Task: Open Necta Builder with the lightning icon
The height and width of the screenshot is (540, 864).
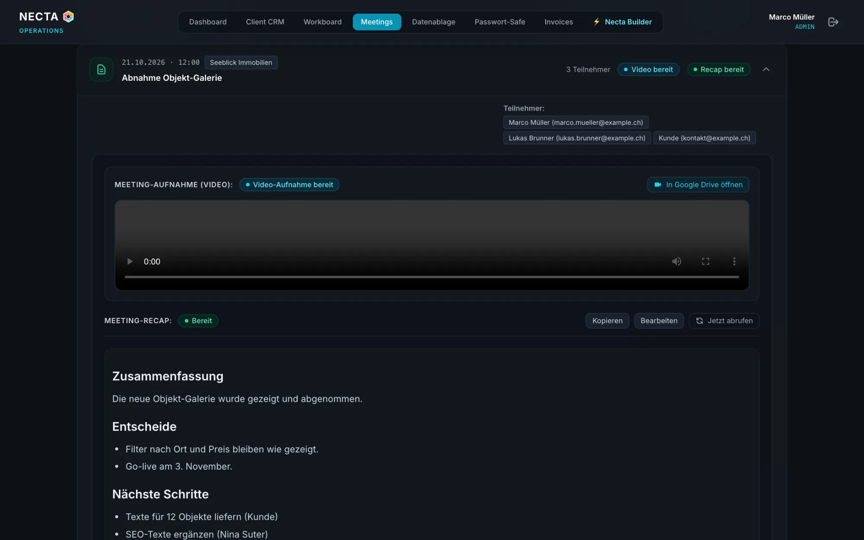Action: [623, 22]
